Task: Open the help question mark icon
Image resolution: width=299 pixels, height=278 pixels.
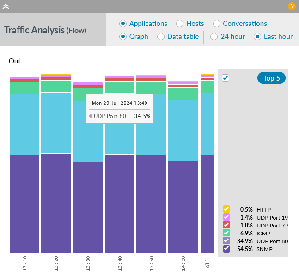Action: (x=292, y=6)
